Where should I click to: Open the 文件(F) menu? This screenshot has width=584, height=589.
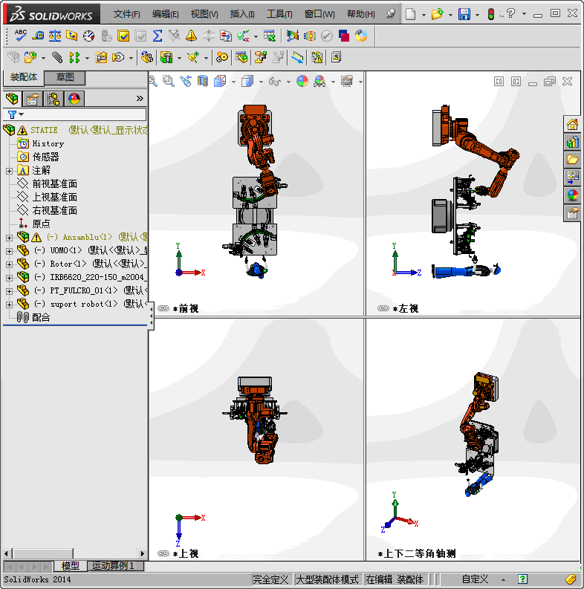(x=126, y=14)
